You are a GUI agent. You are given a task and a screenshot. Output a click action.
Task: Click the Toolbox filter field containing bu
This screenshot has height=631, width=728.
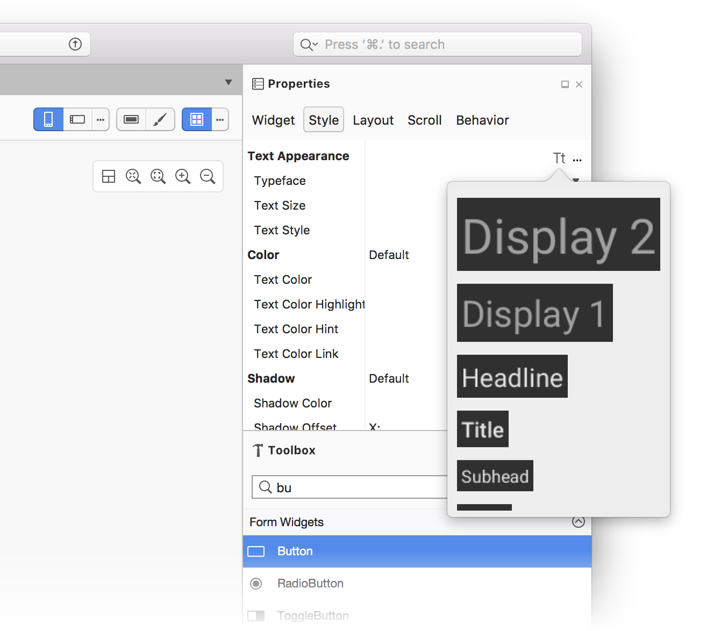[349, 487]
